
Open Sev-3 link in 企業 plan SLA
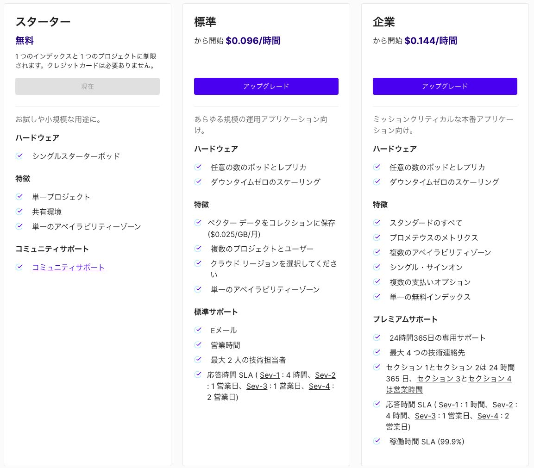point(425,416)
